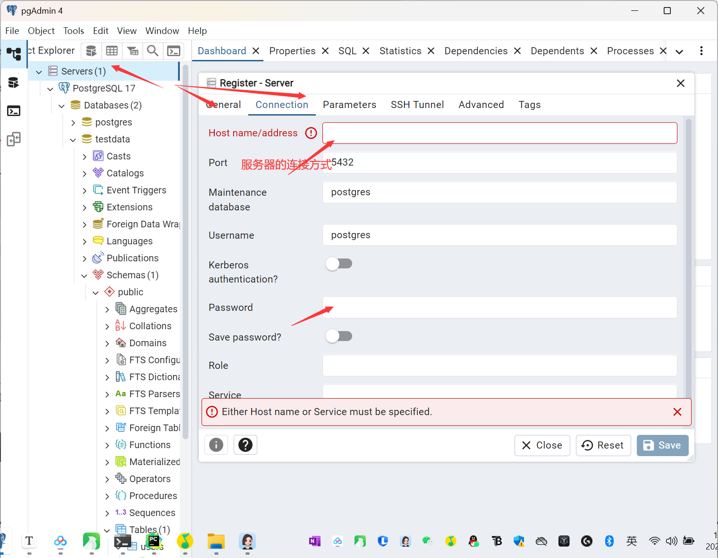This screenshot has width=718, height=558.
Task: Open the File menu
Action: (x=12, y=31)
